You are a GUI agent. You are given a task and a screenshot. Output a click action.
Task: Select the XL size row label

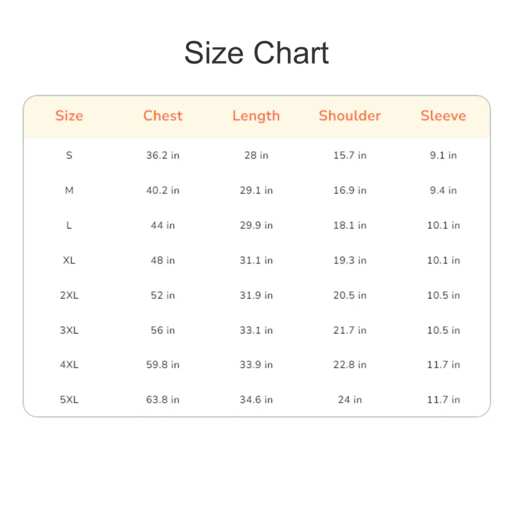69,260
